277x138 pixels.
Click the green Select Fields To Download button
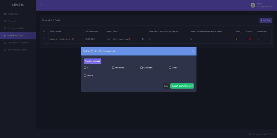tap(182, 86)
